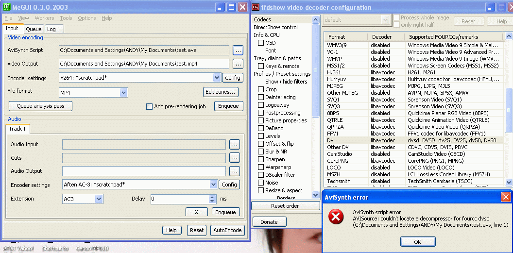
Task: Click the MeGUI title bar icon
Action: pos(6,7)
